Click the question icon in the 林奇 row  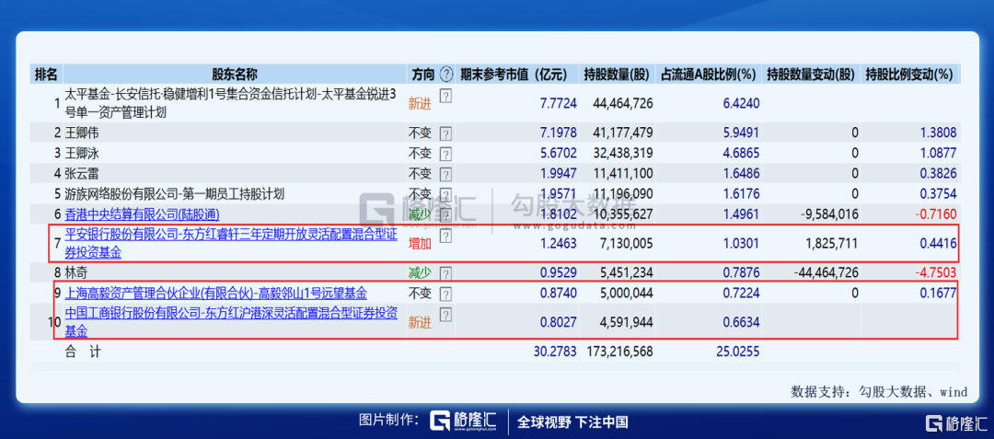point(445,274)
